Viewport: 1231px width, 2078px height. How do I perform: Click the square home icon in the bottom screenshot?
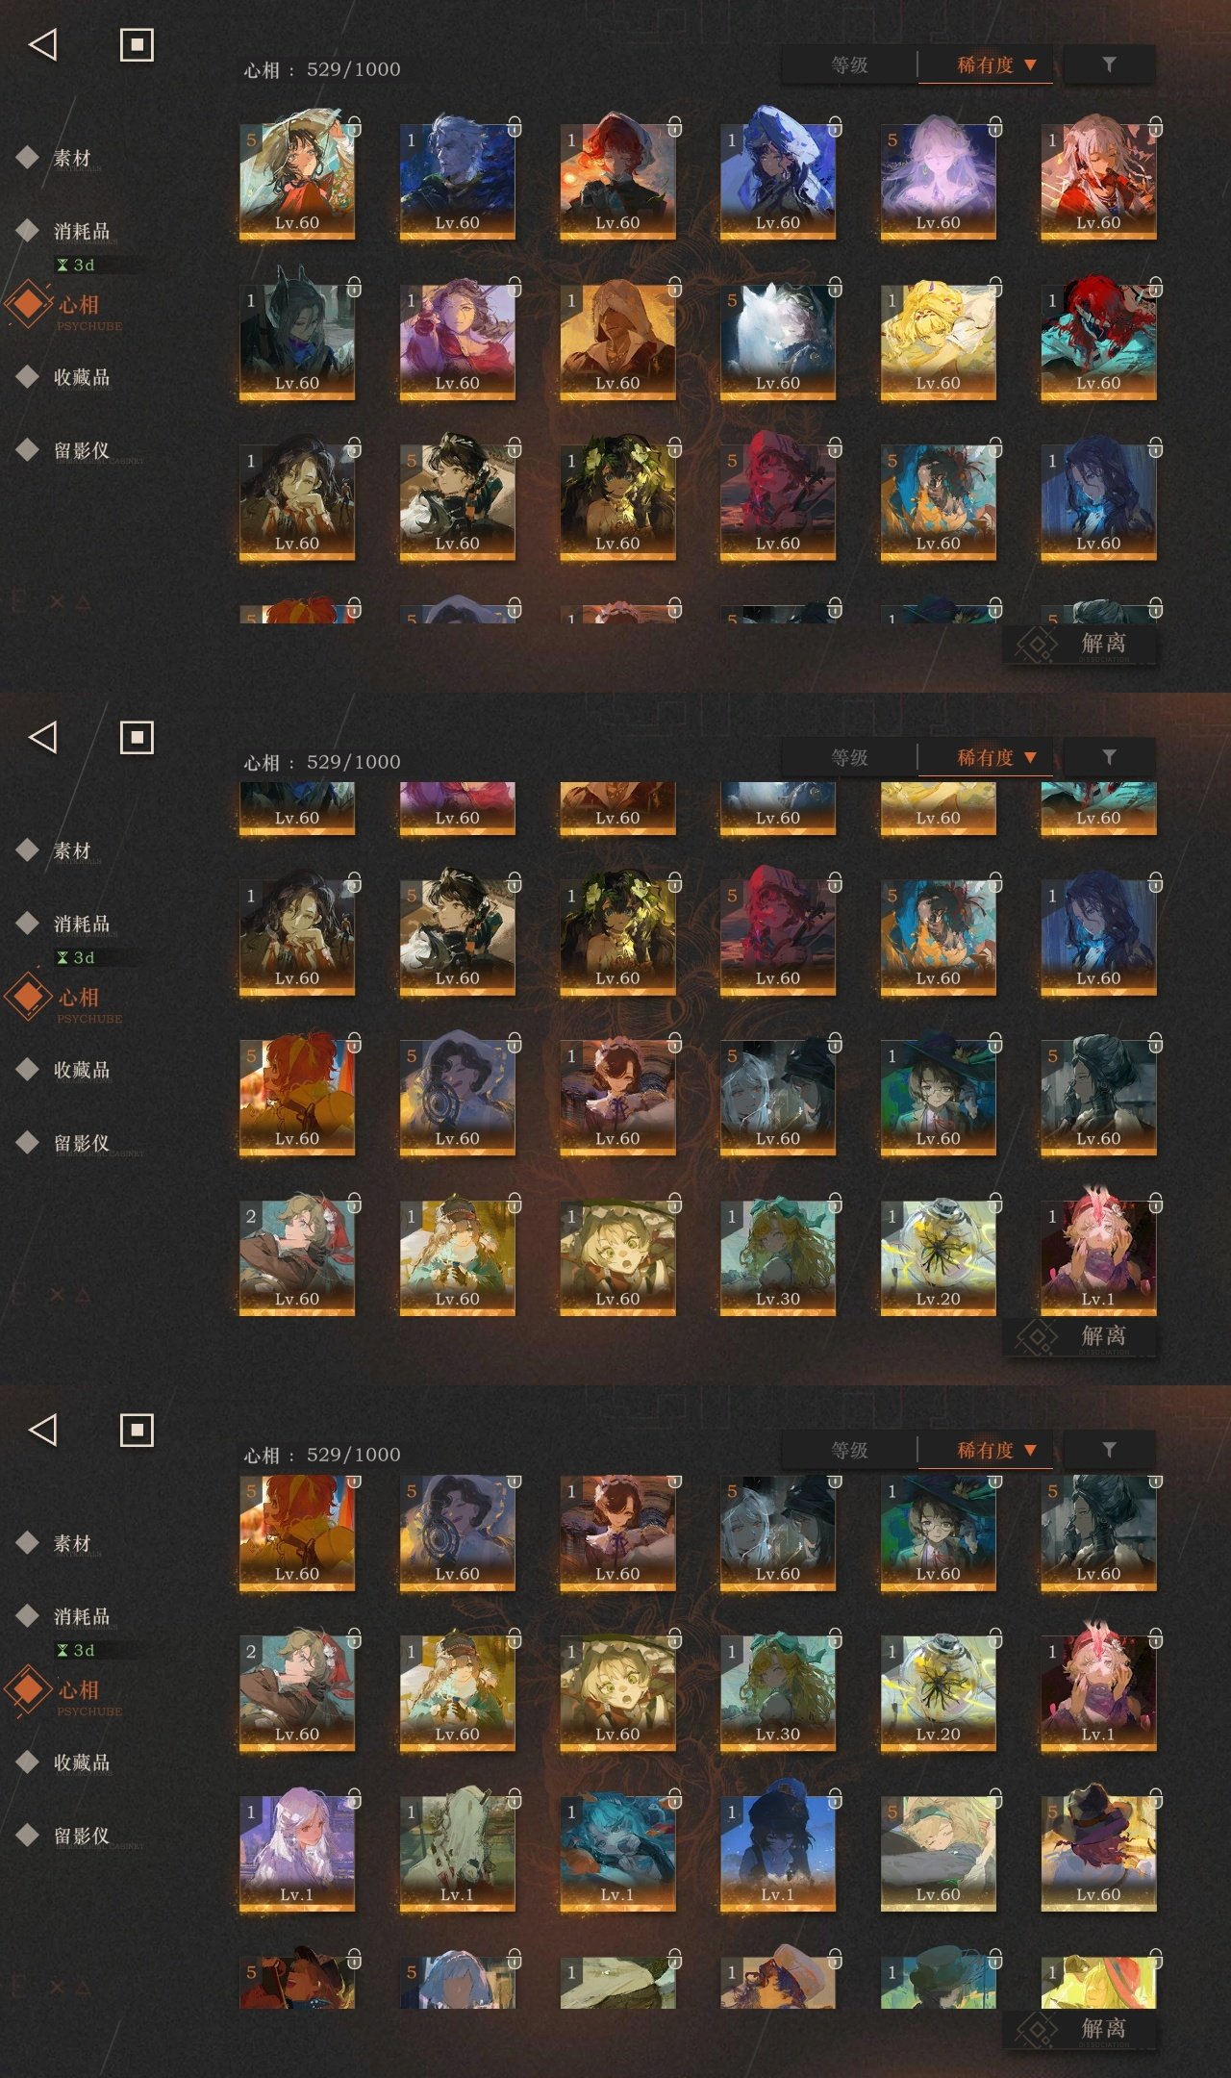137,1430
